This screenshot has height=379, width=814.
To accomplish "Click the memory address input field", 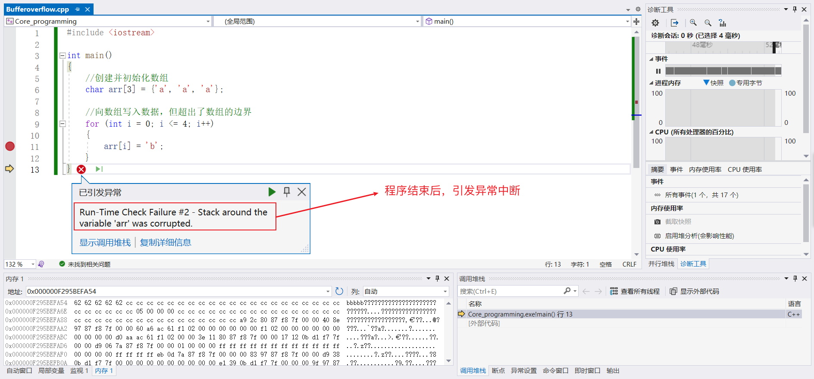I will [x=178, y=292].
